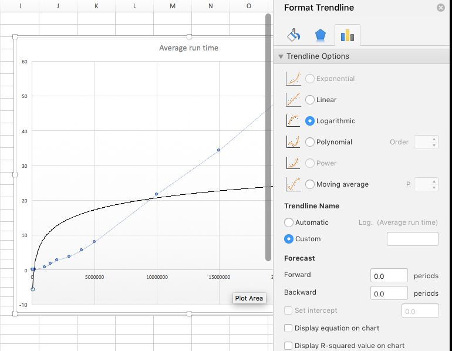The height and width of the screenshot is (351, 452).
Task: Enable Display R-squared value on chart
Action: (x=288, y=345)
